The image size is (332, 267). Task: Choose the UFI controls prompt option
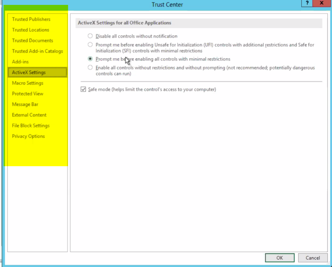click(x=90, y=45)
